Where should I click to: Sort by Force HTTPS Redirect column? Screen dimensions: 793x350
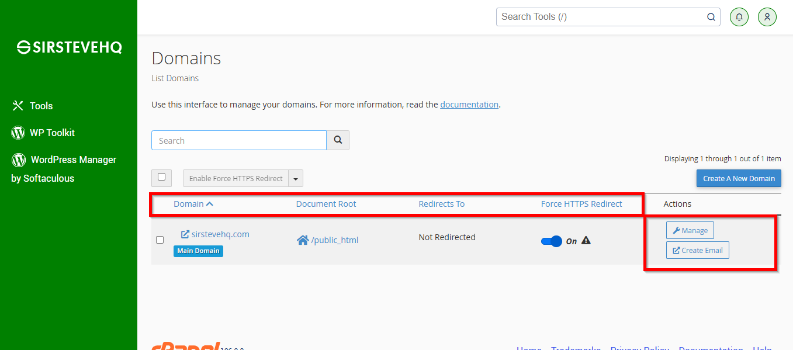[x=581, y=204]
